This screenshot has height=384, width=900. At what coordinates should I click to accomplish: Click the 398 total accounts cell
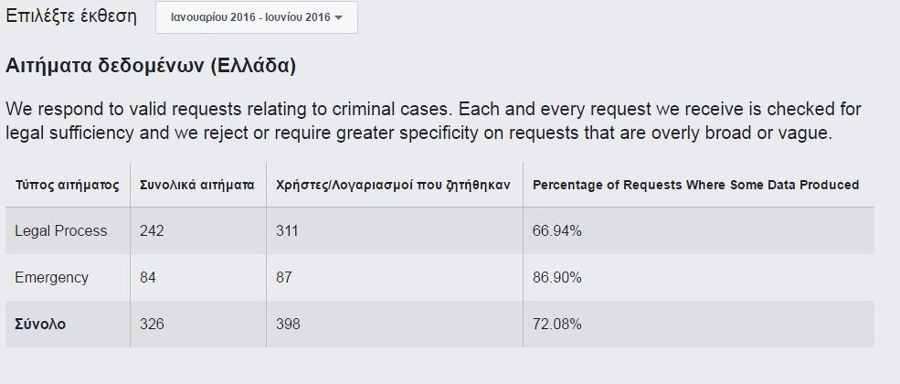click(288, 324)
